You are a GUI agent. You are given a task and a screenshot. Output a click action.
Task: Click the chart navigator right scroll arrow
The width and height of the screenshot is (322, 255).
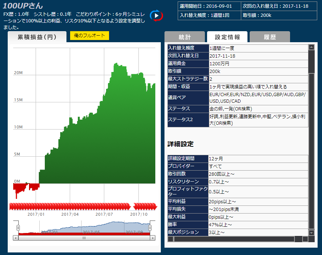(152, 238)
